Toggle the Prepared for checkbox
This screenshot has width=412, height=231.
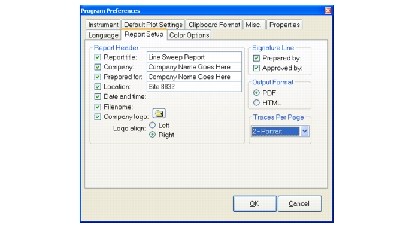(98, 77)
